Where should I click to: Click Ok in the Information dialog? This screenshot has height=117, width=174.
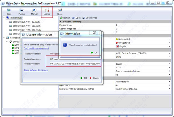coord(94,53)
